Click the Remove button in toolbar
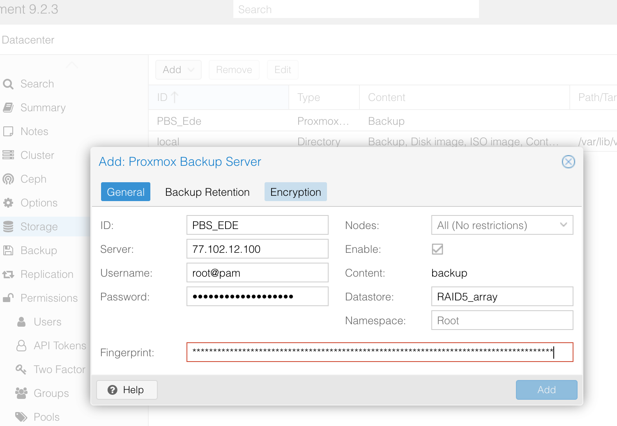 tap(234, 70)
